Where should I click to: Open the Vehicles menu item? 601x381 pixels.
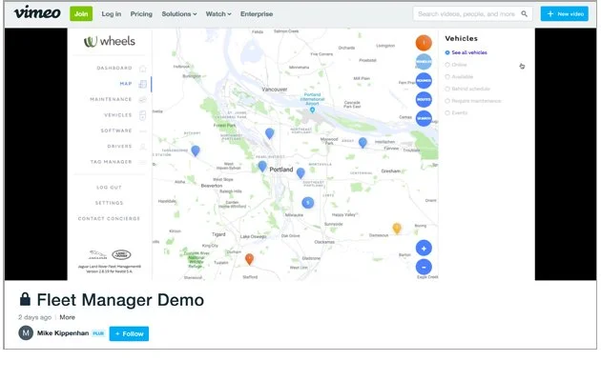118,115
